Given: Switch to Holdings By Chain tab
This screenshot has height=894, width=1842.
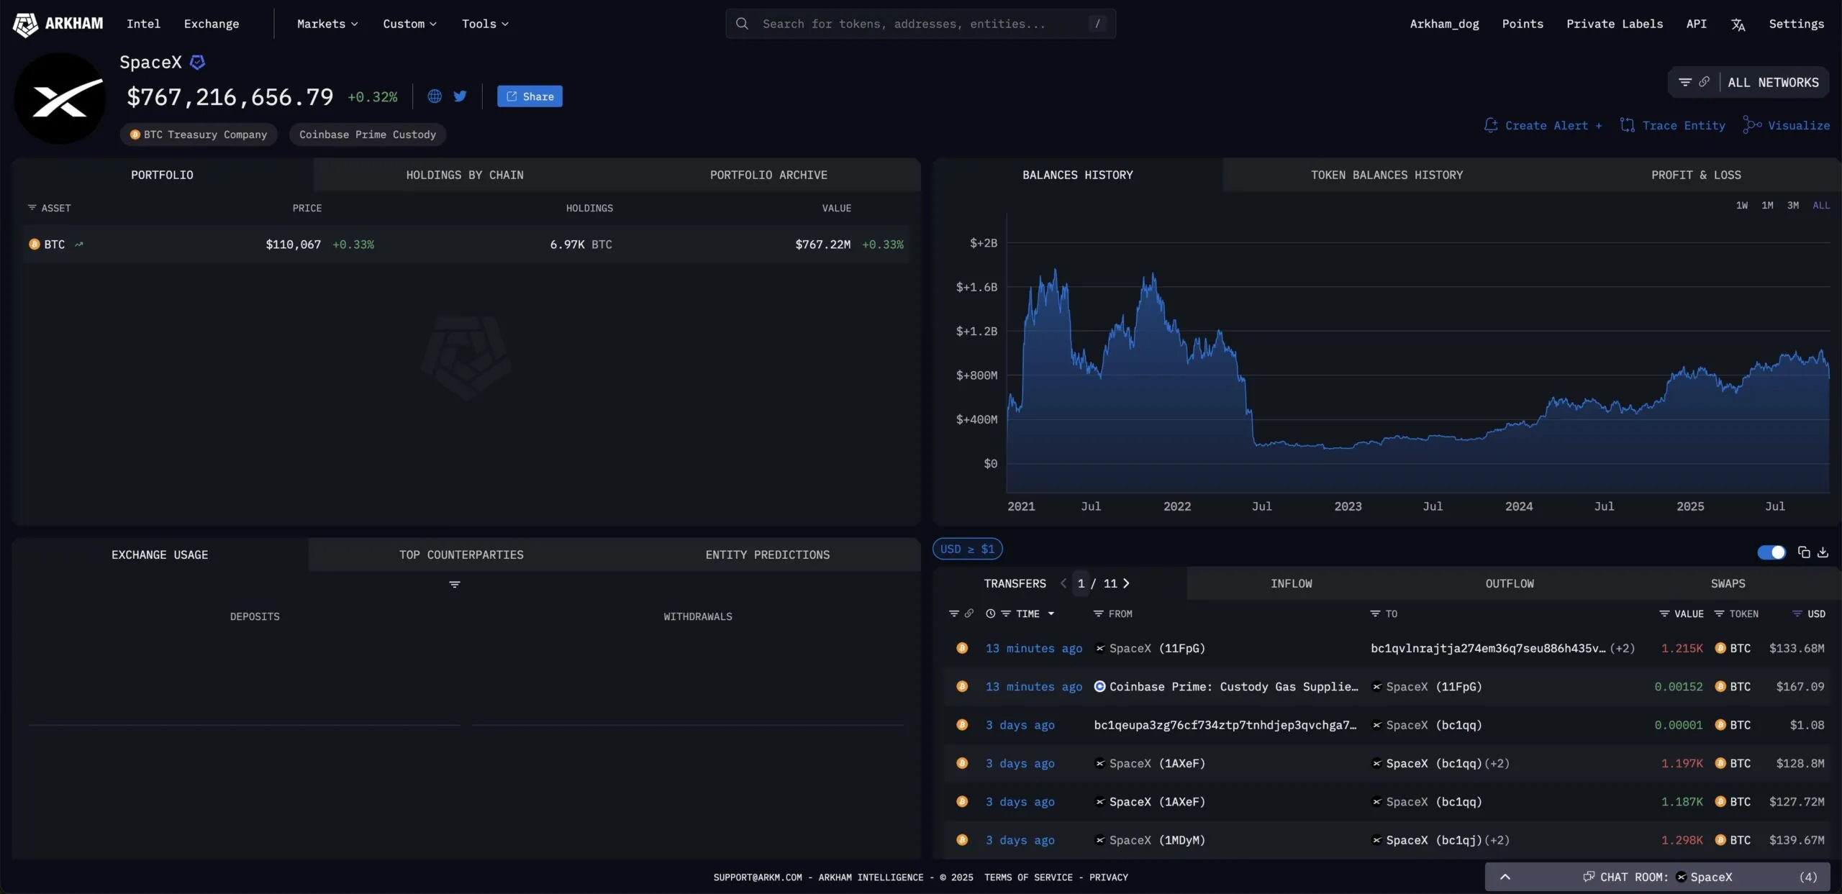Looking at the screenshot, I should (x=465, y=175).
